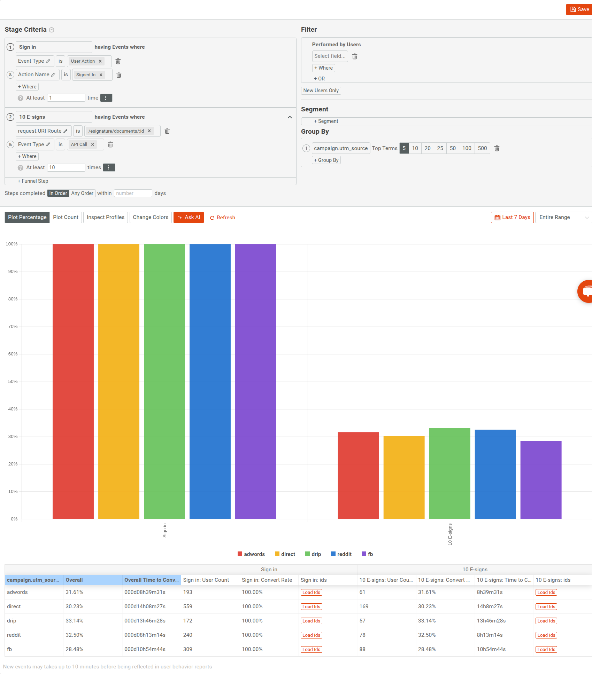Click the green drip legend swatch
Image resolution: width=592 pixels, height=674 pixels.
click(308, 554)
